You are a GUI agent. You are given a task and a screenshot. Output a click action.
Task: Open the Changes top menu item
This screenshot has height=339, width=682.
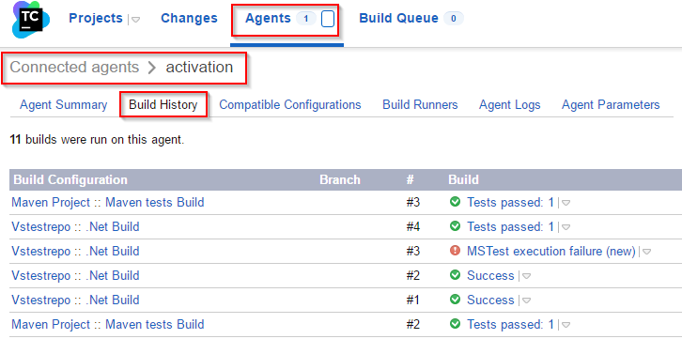click(189, 18)
